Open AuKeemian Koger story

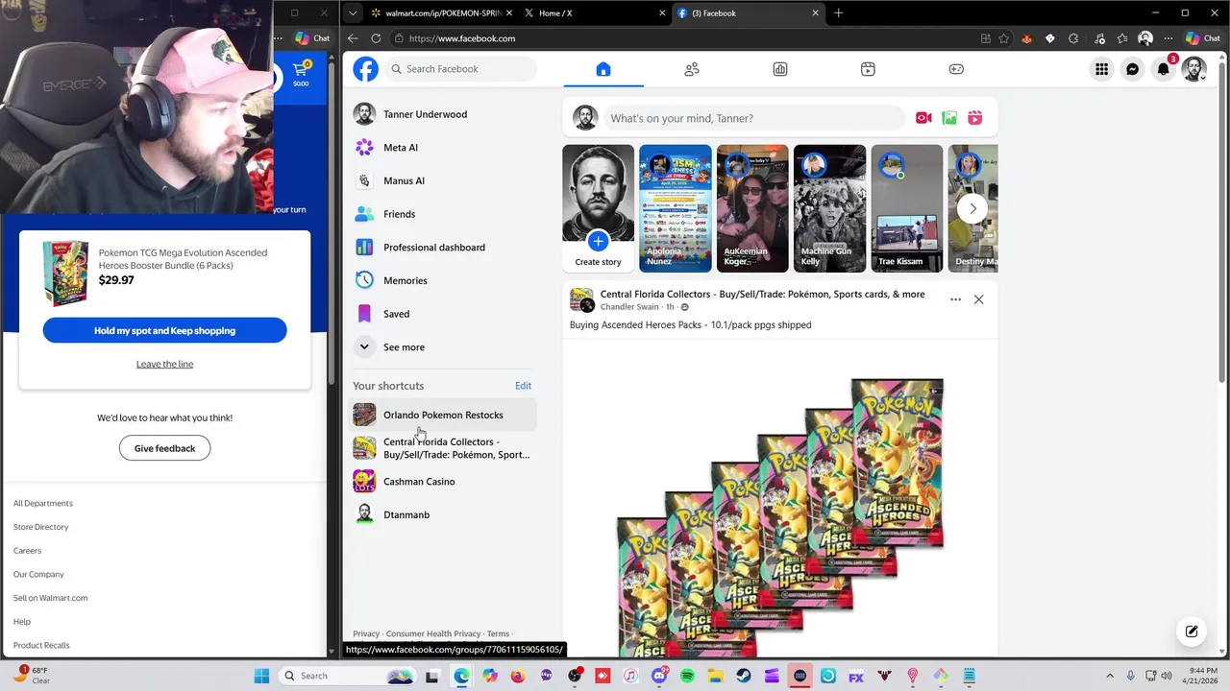pyautogui.click(x=752, y=208)
